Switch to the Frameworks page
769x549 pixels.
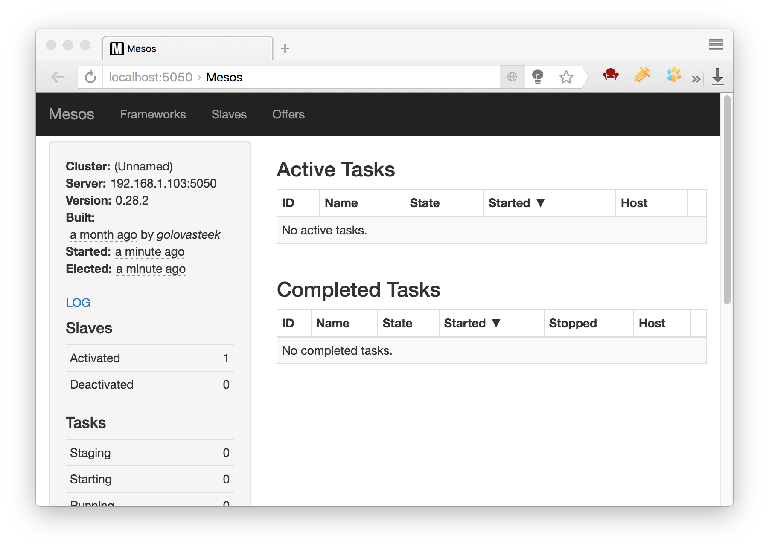[153, 114]
